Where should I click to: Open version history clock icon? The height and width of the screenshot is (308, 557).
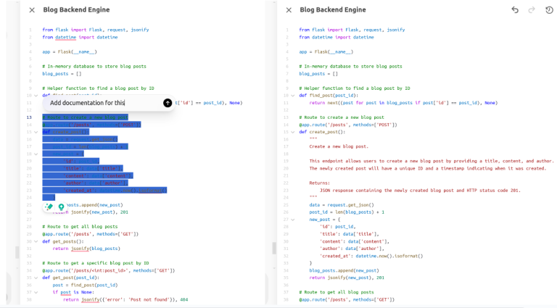tap(549, 10)
